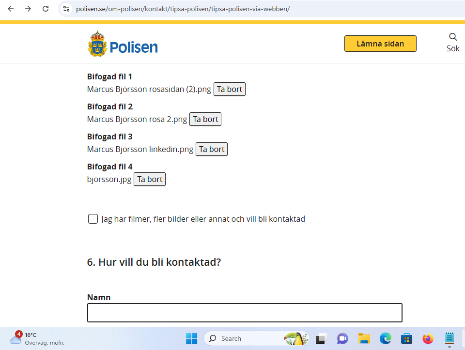Screen dimensions: 465x350
Task: Delete the attached linkedin.png file
Action: 212,149
